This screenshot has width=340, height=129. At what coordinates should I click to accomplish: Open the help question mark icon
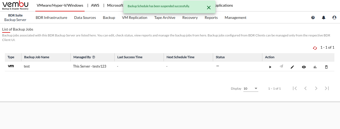click(x=313, y=18)
